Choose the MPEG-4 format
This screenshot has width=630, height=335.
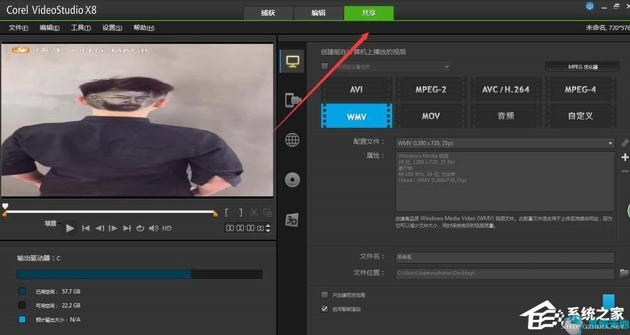(580, 89)
